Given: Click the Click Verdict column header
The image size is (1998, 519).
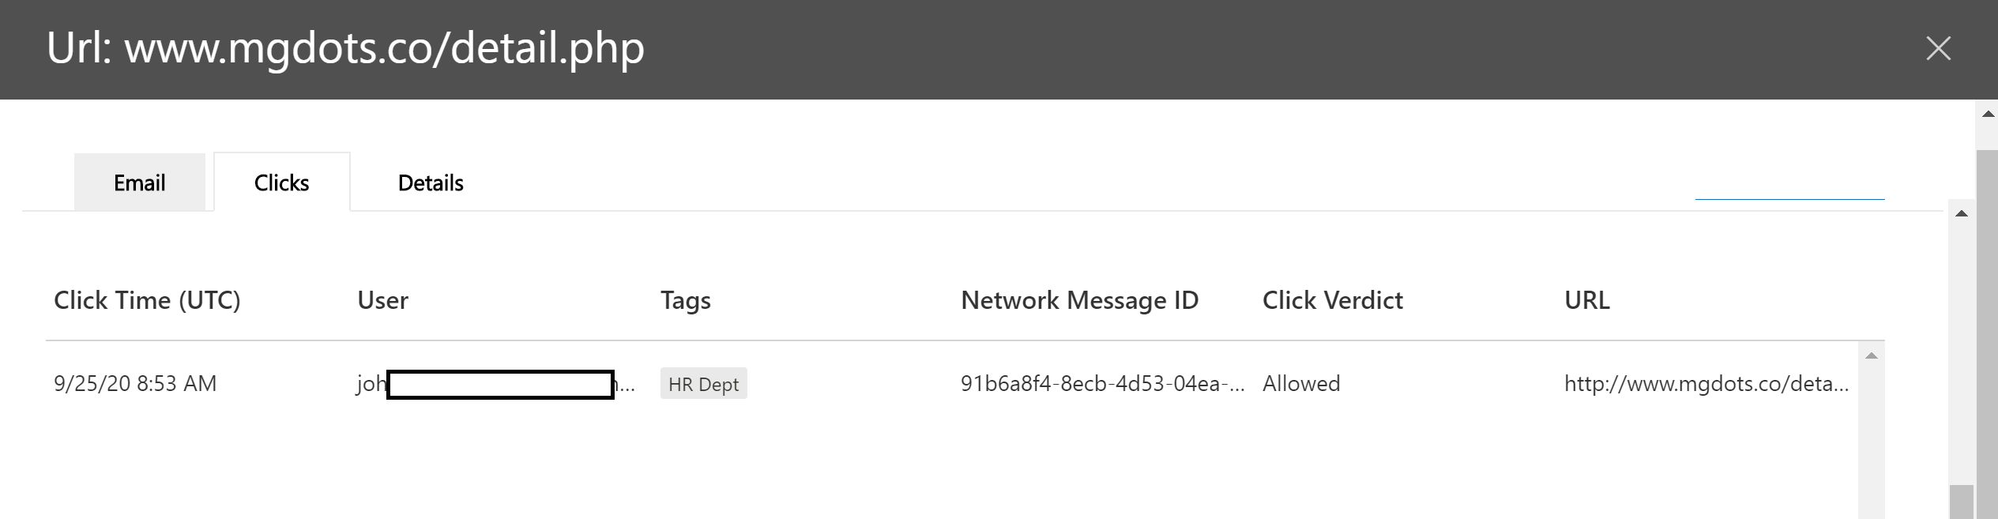Looking at the screenshot, I should (x=1332, y=300).
